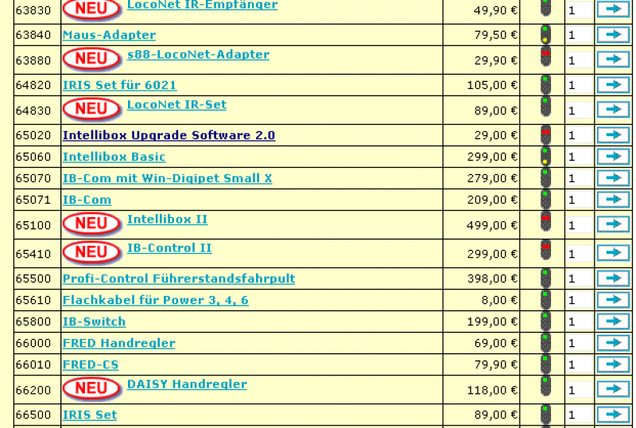This screenshot has width=636, height=428.
Task: Open the IB-Com product link
Action: coord(87,200)
